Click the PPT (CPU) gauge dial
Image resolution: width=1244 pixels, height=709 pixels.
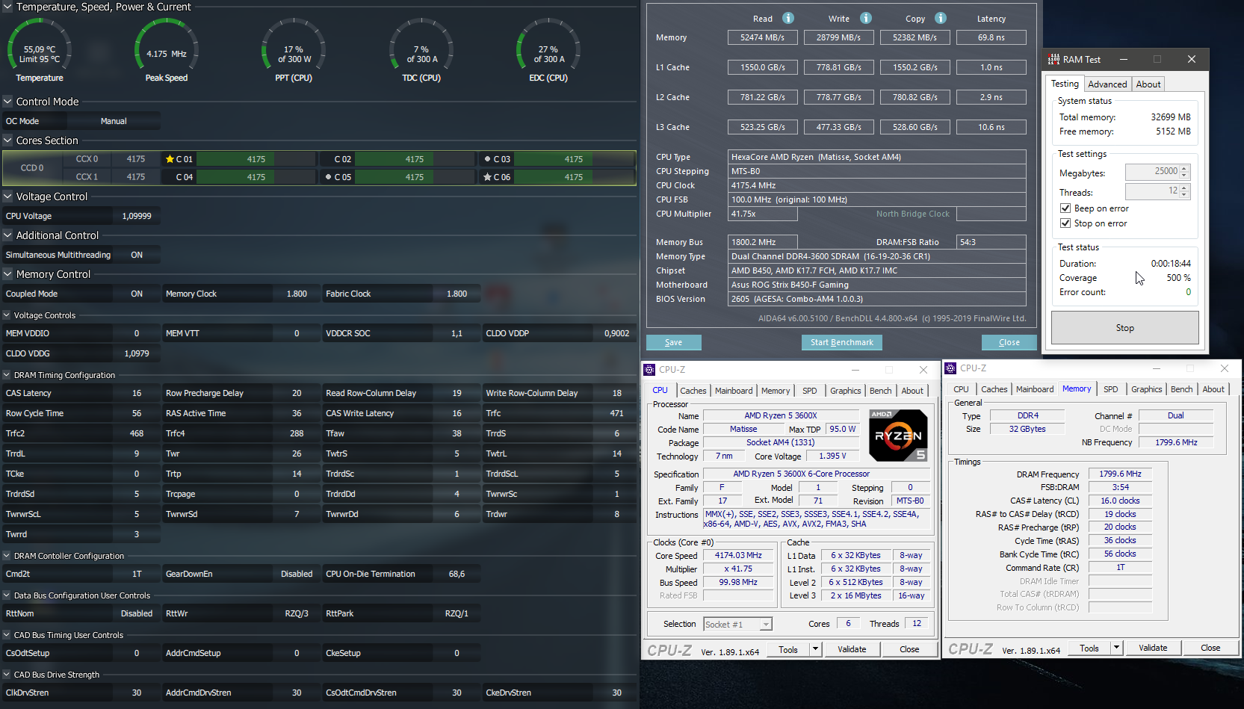pyautogui.click(x=294, y=49)
